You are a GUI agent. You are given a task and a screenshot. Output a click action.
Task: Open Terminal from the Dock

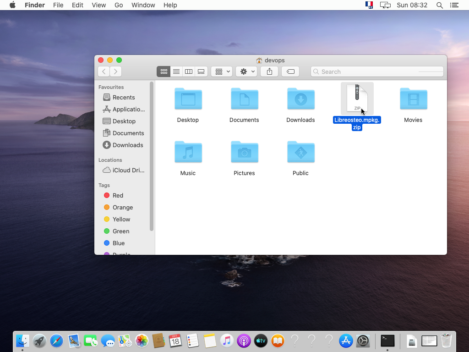coord(387,341)
